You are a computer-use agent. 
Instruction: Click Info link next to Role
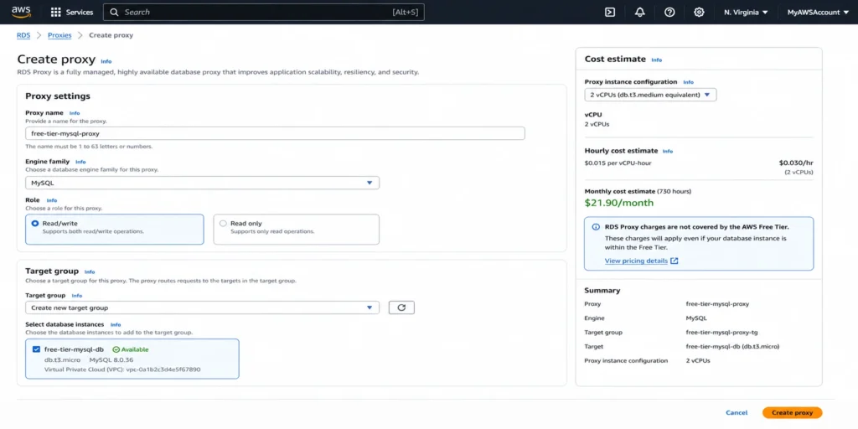[x=51, y=200]
